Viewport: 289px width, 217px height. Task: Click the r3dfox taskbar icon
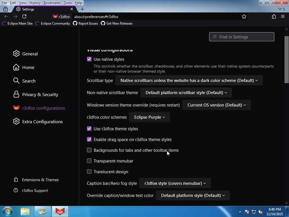[x=60, y=211]
